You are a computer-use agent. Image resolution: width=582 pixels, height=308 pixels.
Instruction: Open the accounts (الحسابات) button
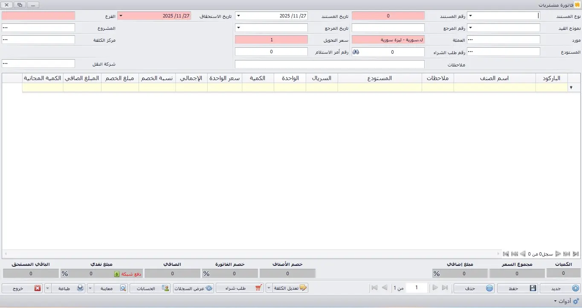tap(150, 288)
